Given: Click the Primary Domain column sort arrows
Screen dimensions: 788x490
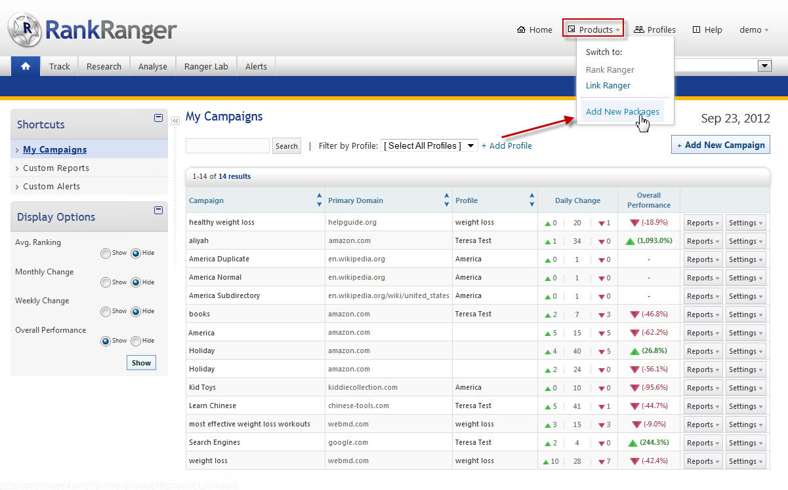Looking at the screenshot, I should click(x=447, y=200).
